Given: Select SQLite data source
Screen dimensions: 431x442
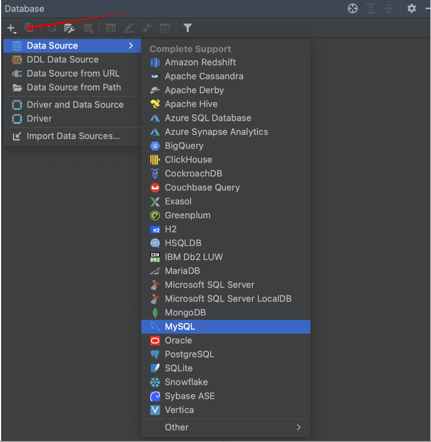Looking at the screenshot, I should point(226,369).
